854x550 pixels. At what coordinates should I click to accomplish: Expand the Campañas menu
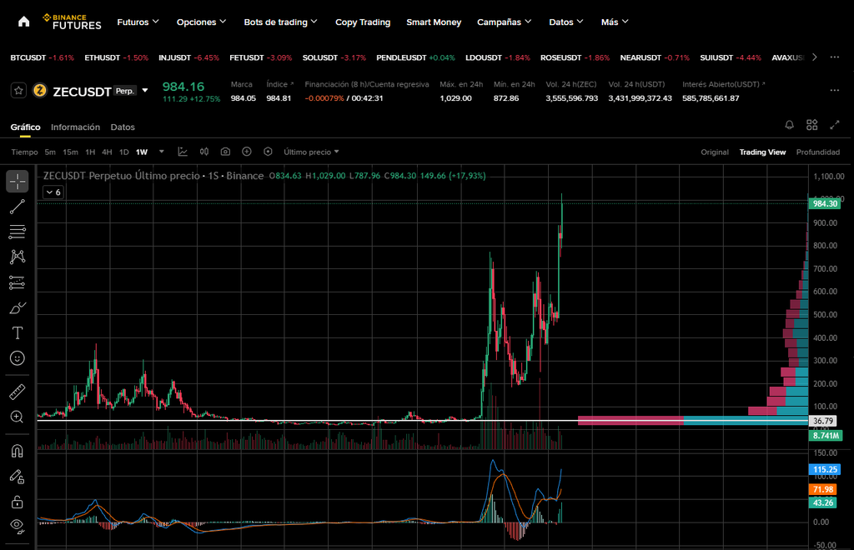504,22
